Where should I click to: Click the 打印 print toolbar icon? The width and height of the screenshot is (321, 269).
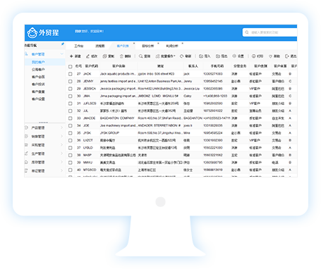point(254,56)
